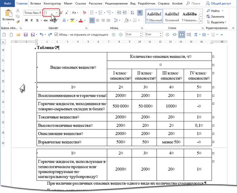
Task: Click the Text Effects glowing A icon
Action: (64, 20)
